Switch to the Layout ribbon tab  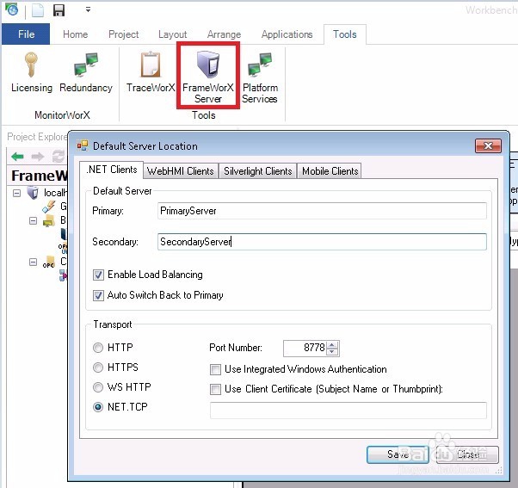(172, 34)
